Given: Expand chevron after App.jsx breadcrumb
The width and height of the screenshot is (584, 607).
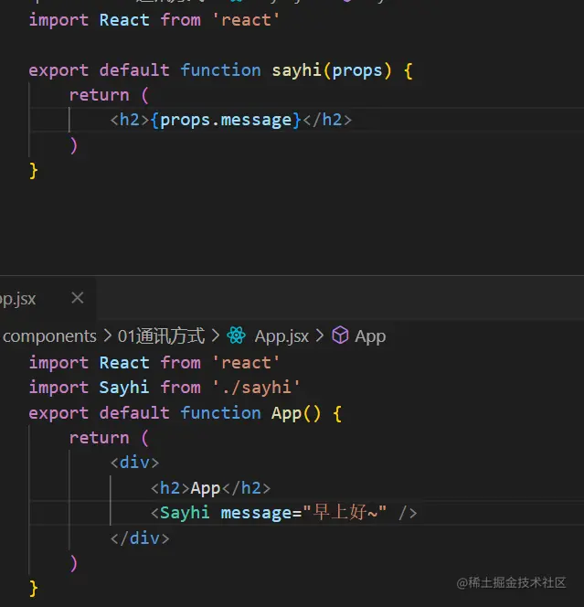Looking at the screenshot, I should point(320,335).
